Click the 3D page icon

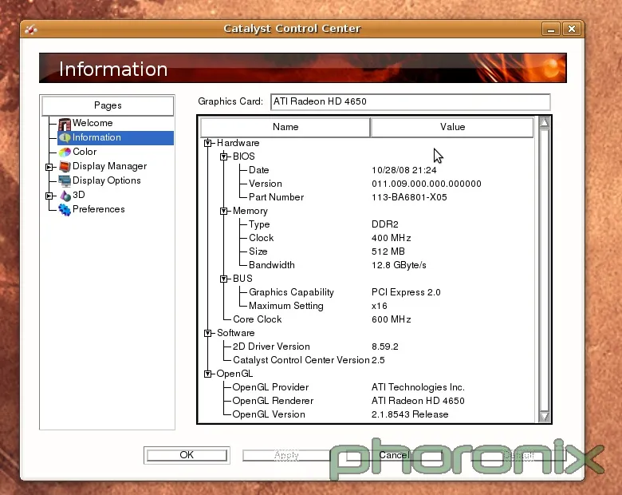(65, 196)
